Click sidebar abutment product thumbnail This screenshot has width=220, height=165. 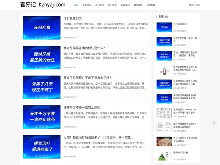click(164, 70)
